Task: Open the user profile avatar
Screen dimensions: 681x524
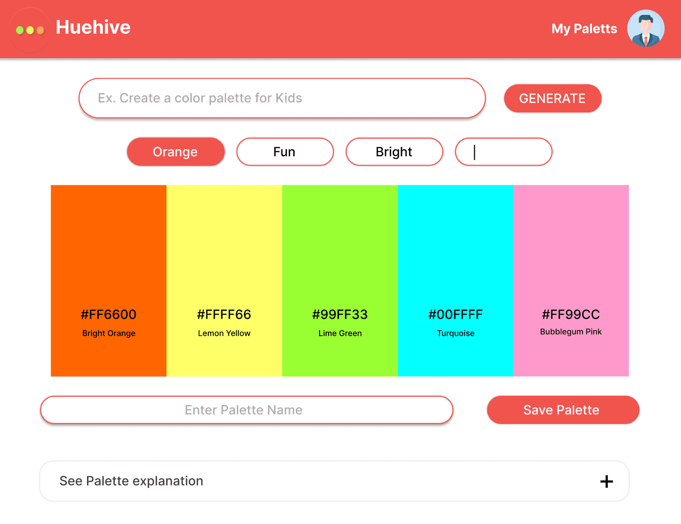Action: tap(646, 28)
